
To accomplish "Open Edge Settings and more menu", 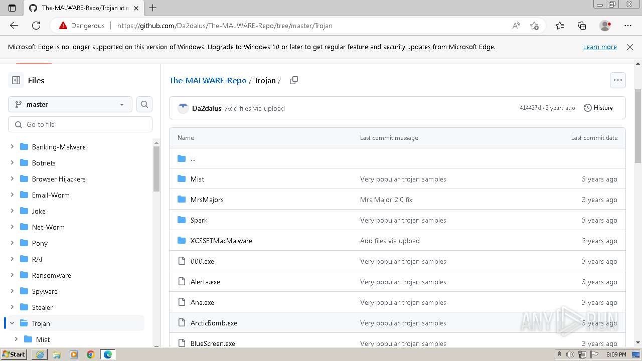I will click(628, 26).
